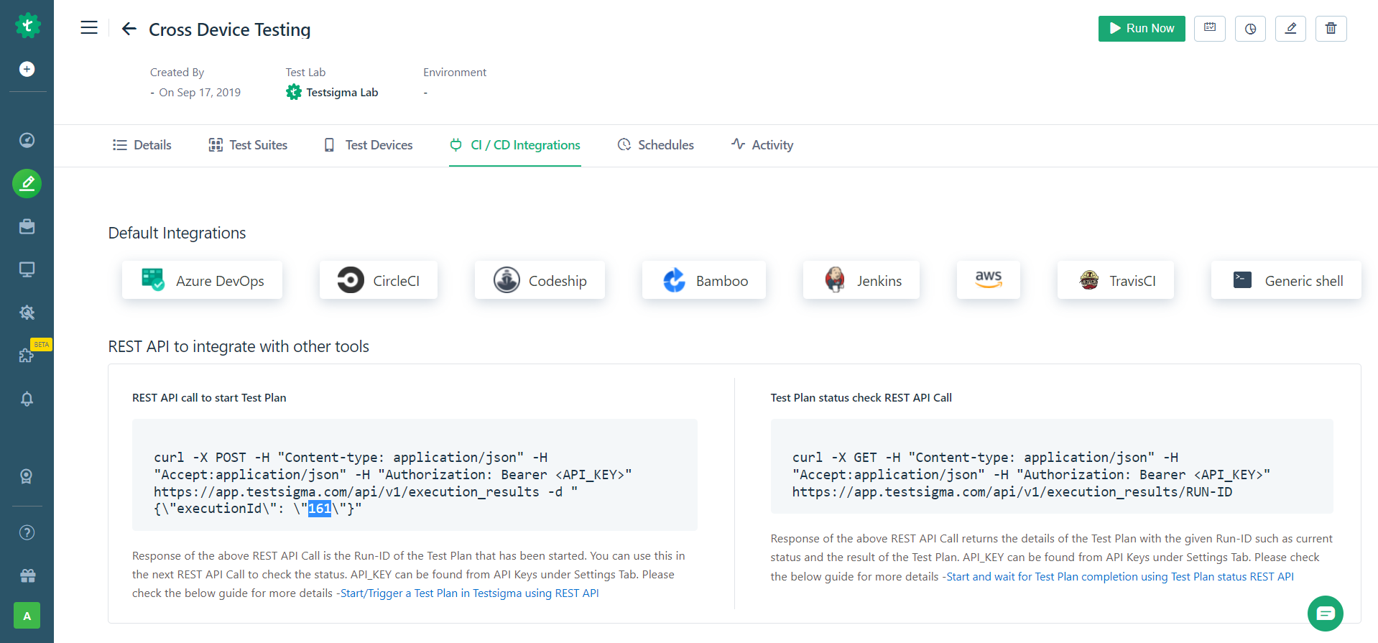Click the GET status curl code block

point(1052,466)
